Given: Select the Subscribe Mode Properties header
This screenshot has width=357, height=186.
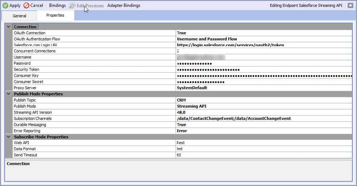Looking at the screenshot, I should (x=41, y=137).
